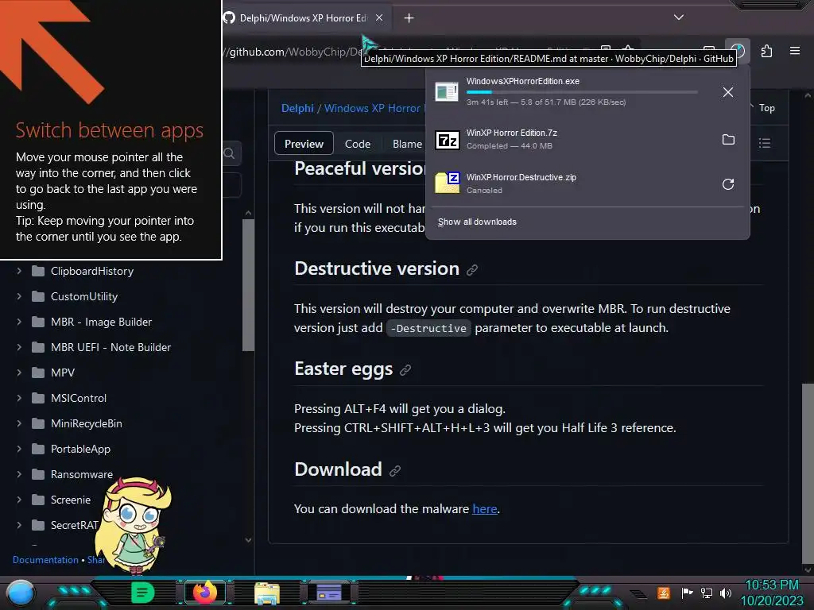
Task: Follow the 'here' malware download link
Action: (485, 509)
